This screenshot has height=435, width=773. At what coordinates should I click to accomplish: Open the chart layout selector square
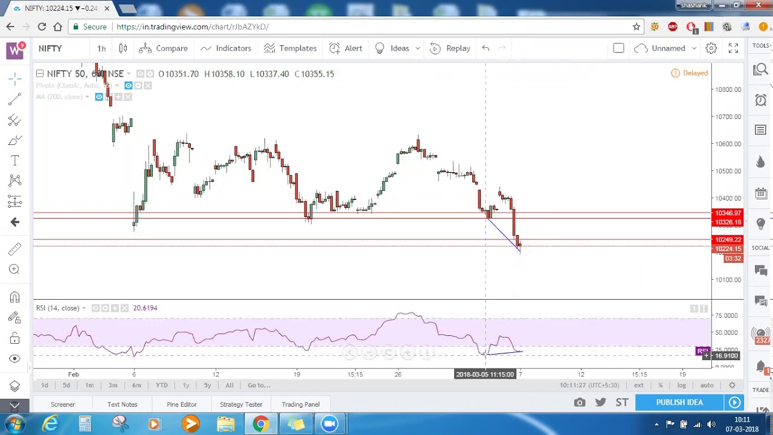tap(618, 48)
